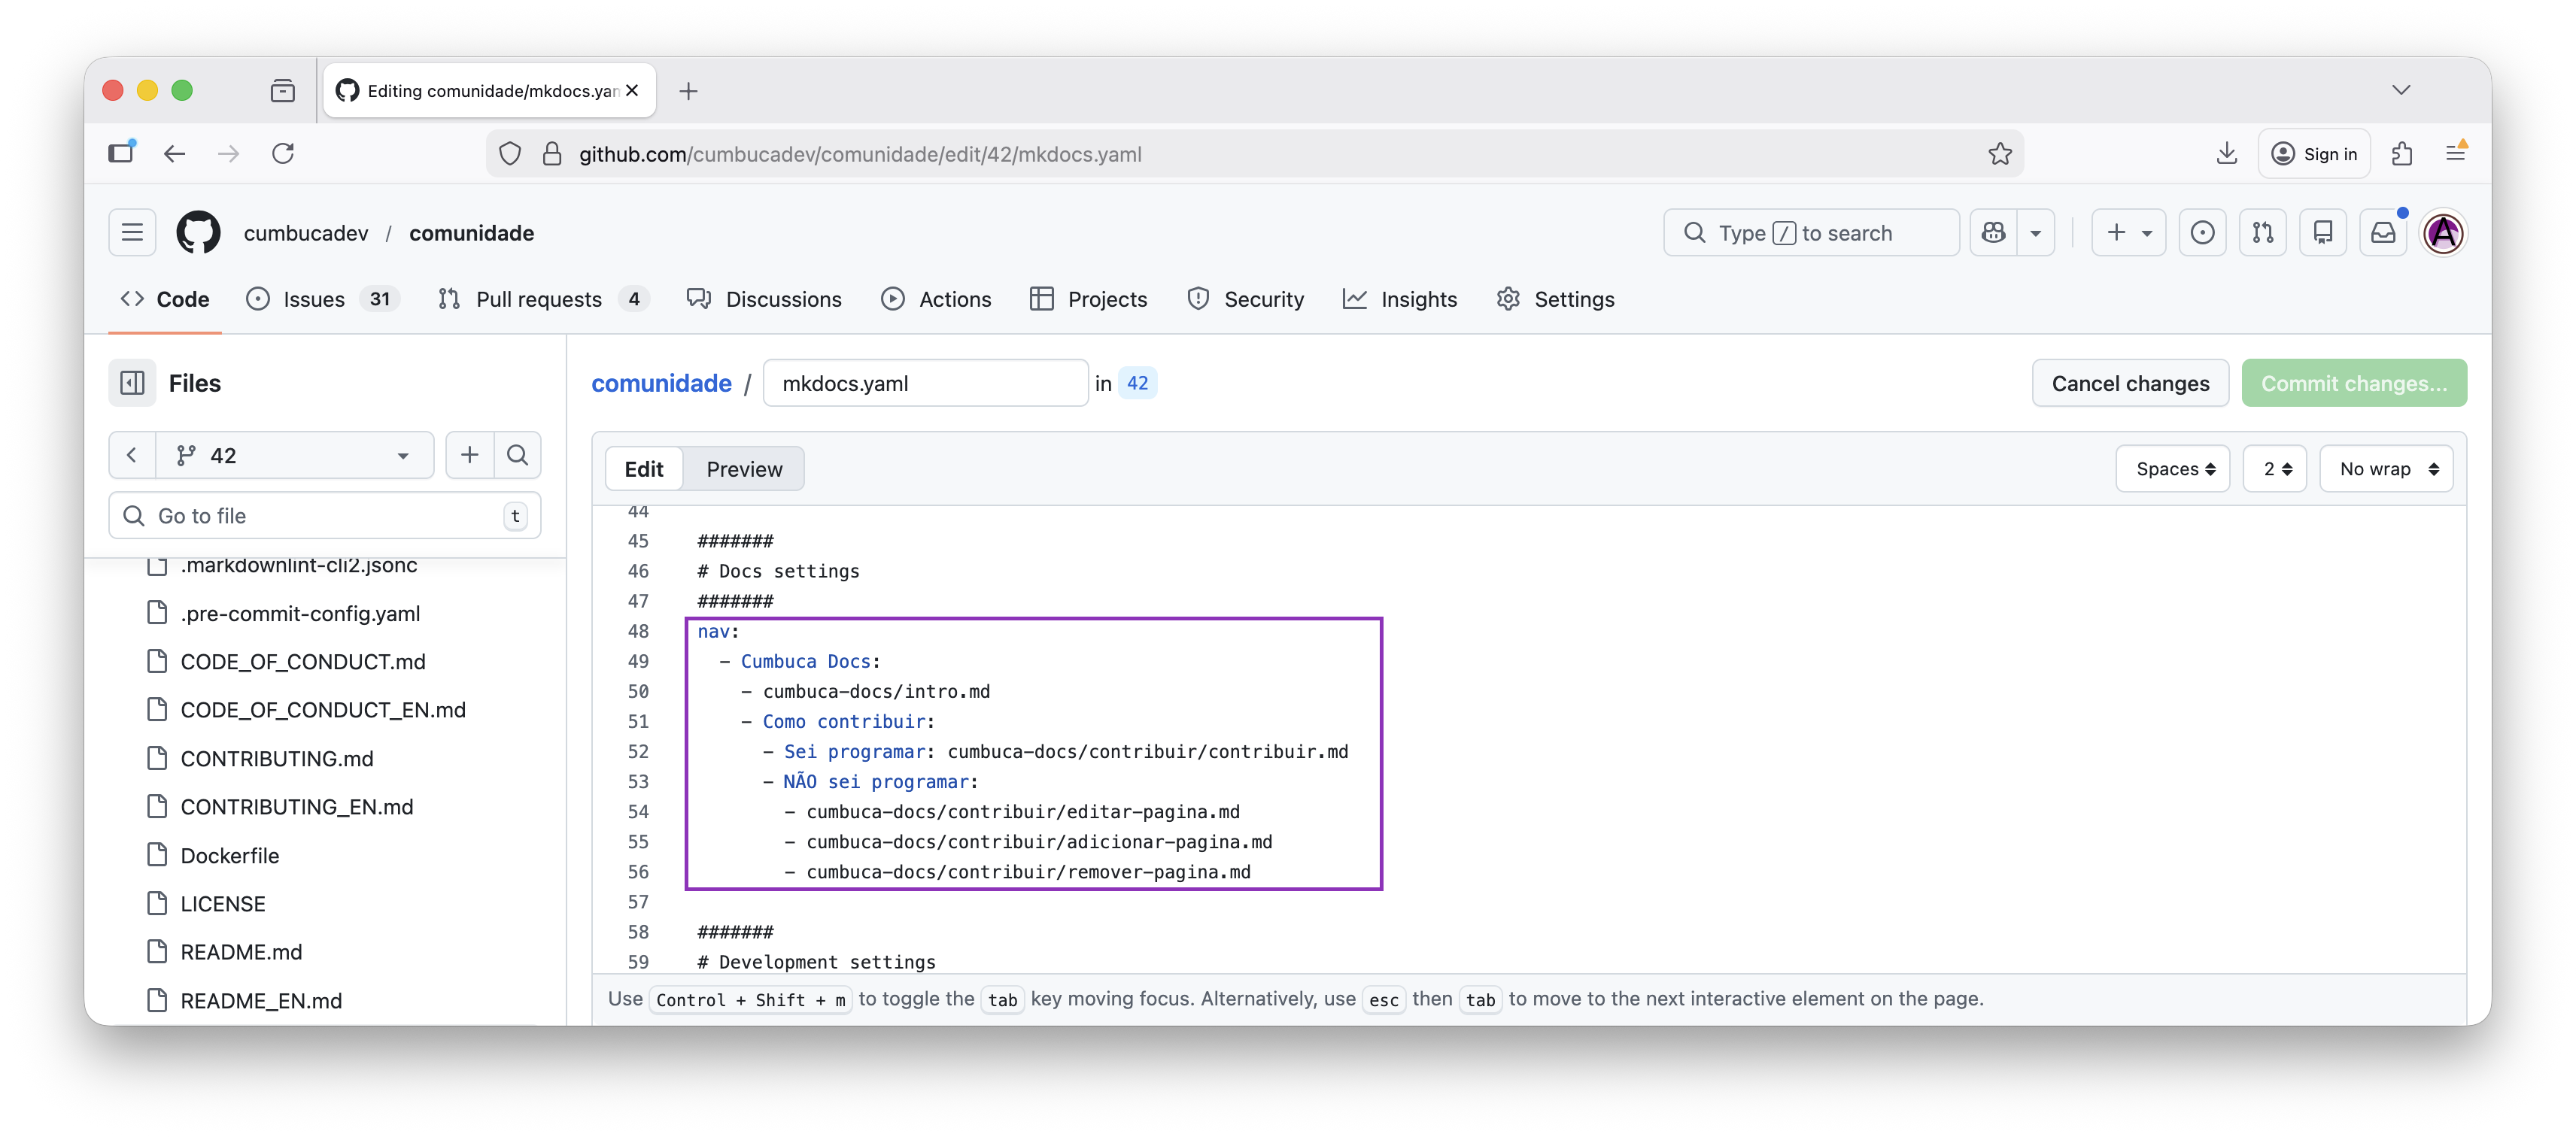Image resolution: width=2576 pixels, height=1137 pixels.
Task: Open the browser extensions icon
Action: [2402, 154]
